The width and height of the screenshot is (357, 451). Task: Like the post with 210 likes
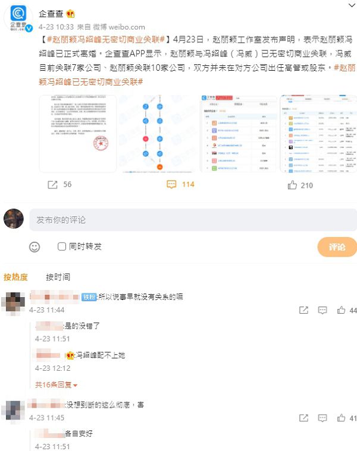292,185
